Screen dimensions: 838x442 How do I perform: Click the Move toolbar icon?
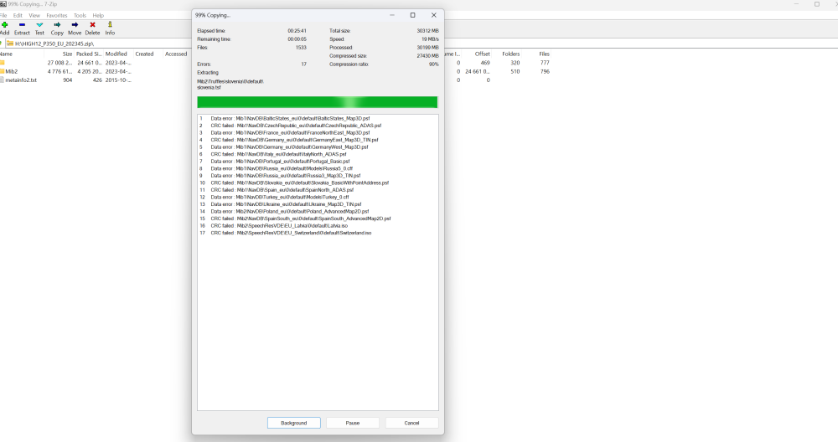coord(75,24)
